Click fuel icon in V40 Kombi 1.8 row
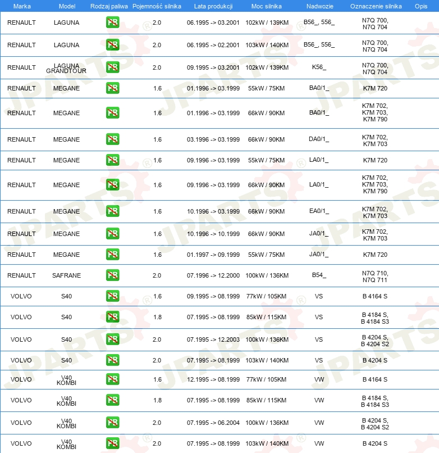This screenshot has height=453, width=439. point(112,400)
